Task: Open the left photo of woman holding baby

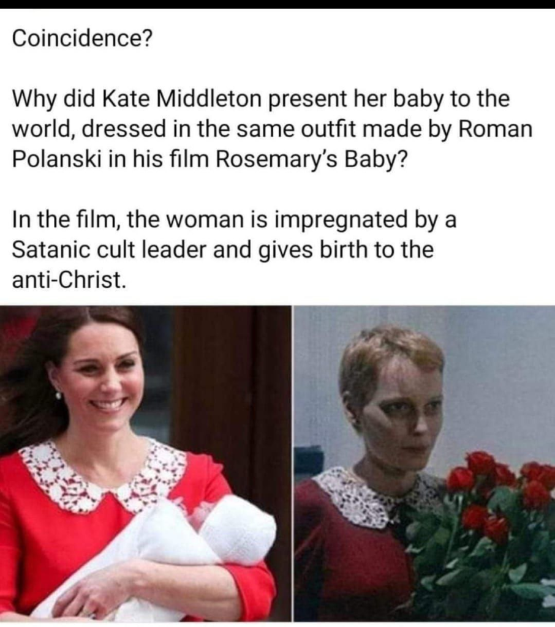Action: (x=146, y=464)
